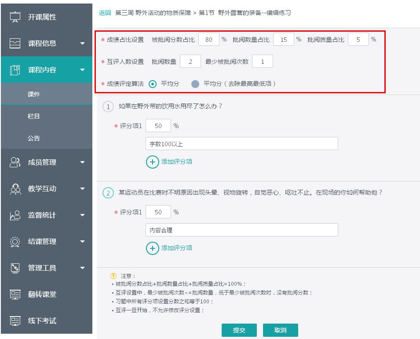Screen dimensions: 420x339
Task: Click the 开课属性 monitor icon
Action: (15, 17)
